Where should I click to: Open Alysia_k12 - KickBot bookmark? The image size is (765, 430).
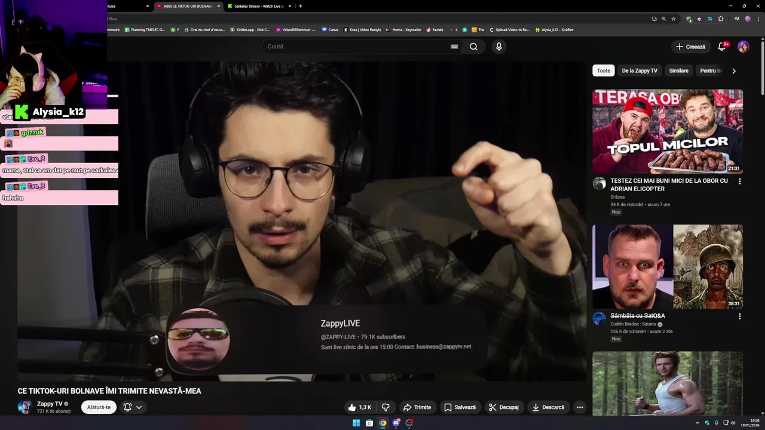coord(555,29)
